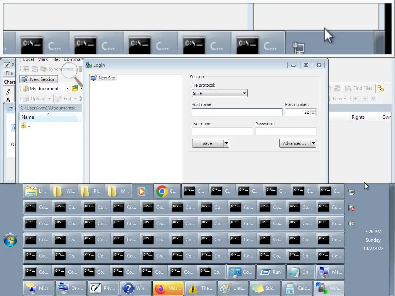395x296 pixels.
Task: Click the Save button in Login dialog
Action: point(208,143)
